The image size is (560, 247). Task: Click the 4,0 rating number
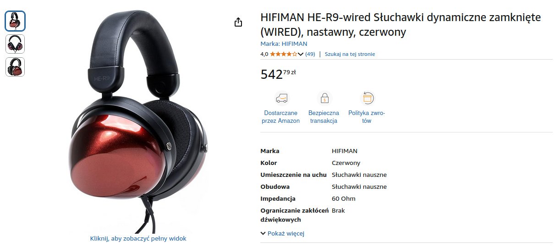264,54
